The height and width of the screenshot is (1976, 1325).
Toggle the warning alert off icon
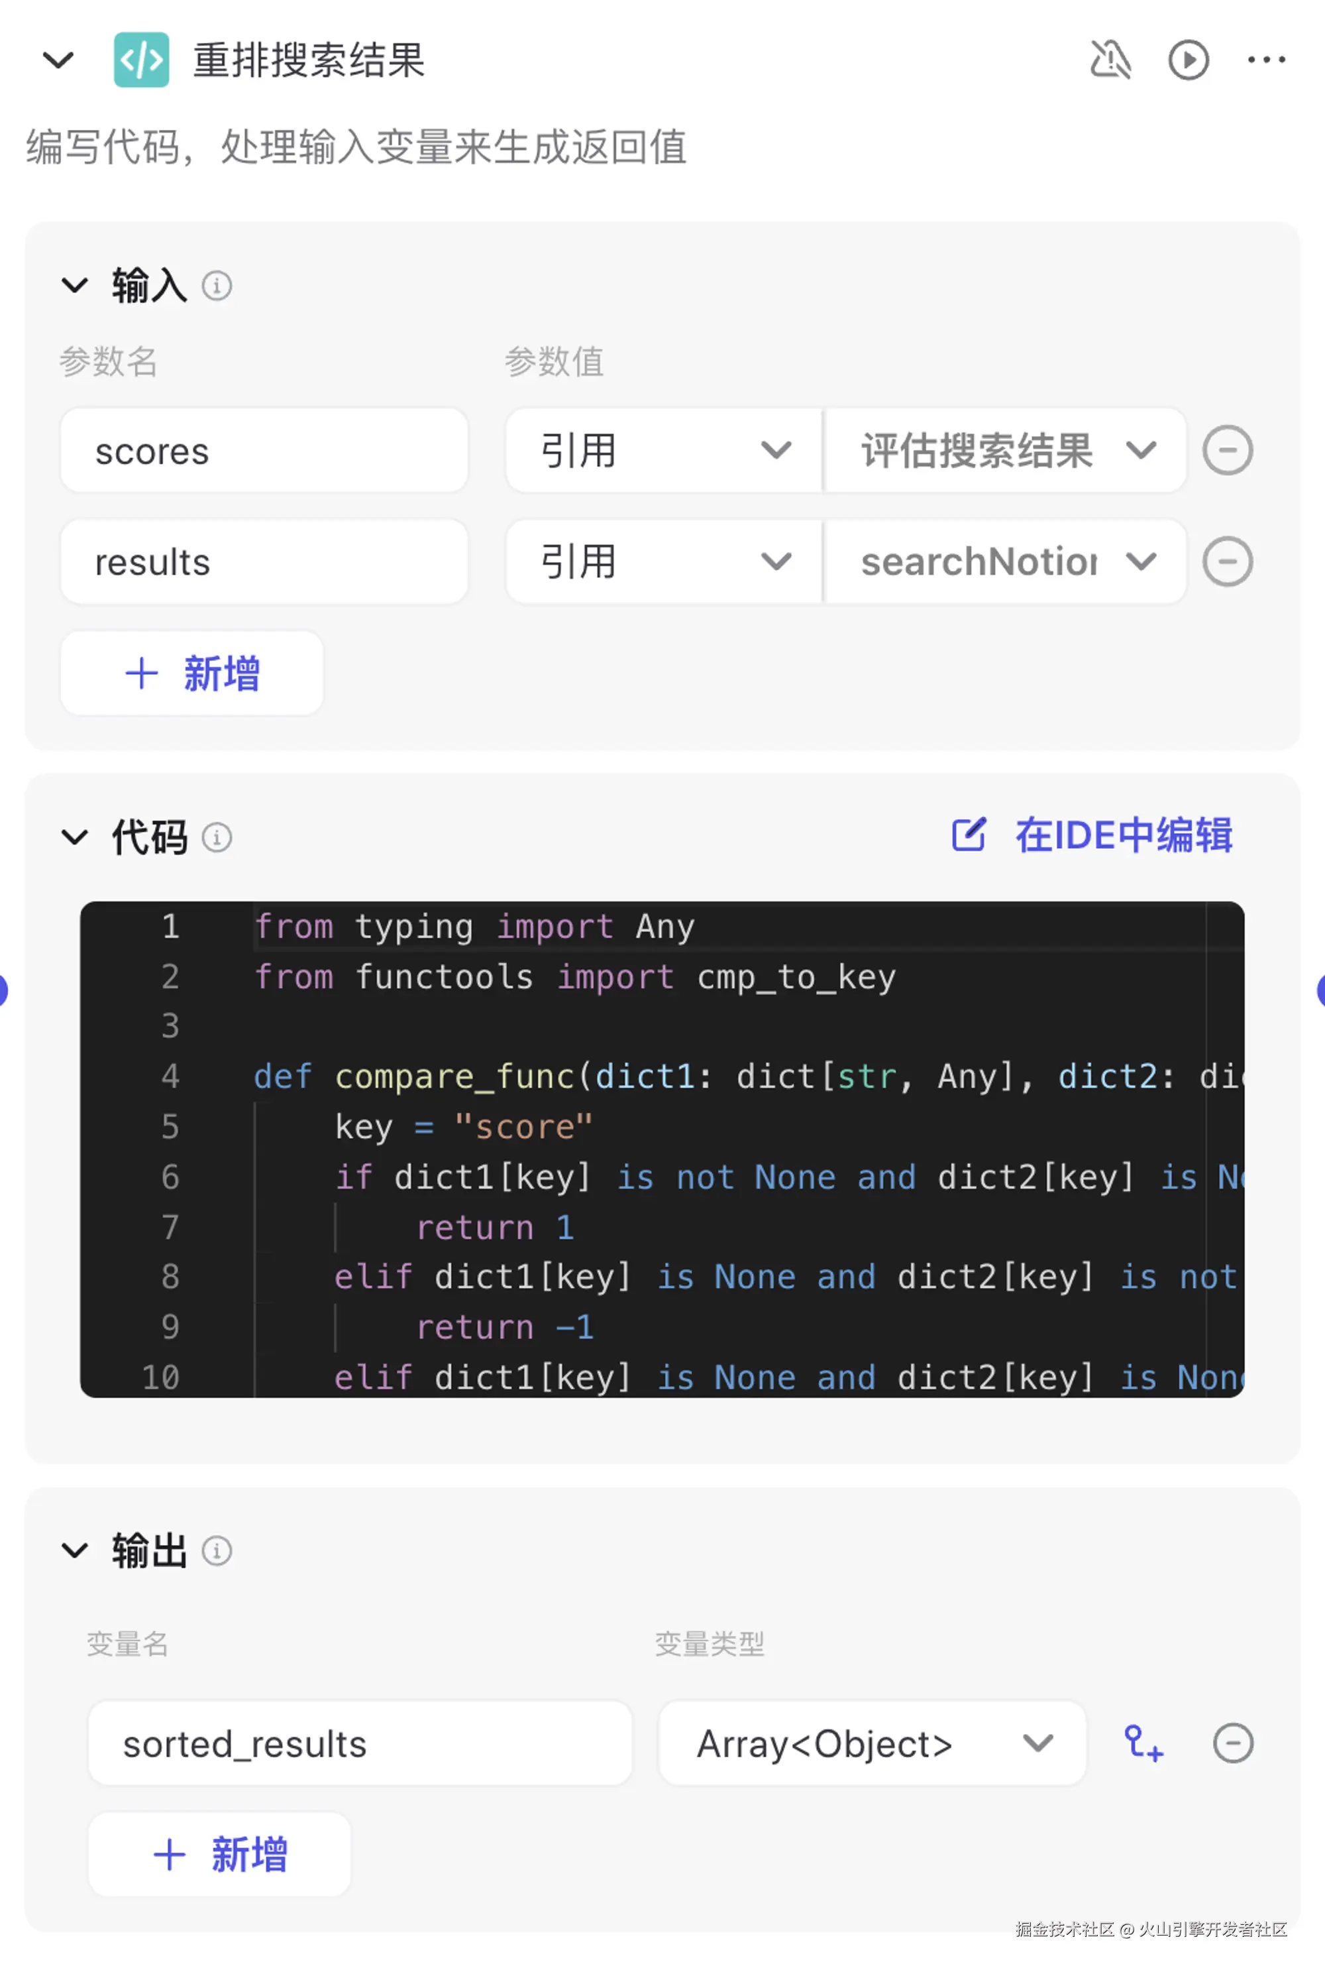[1110, 60]
